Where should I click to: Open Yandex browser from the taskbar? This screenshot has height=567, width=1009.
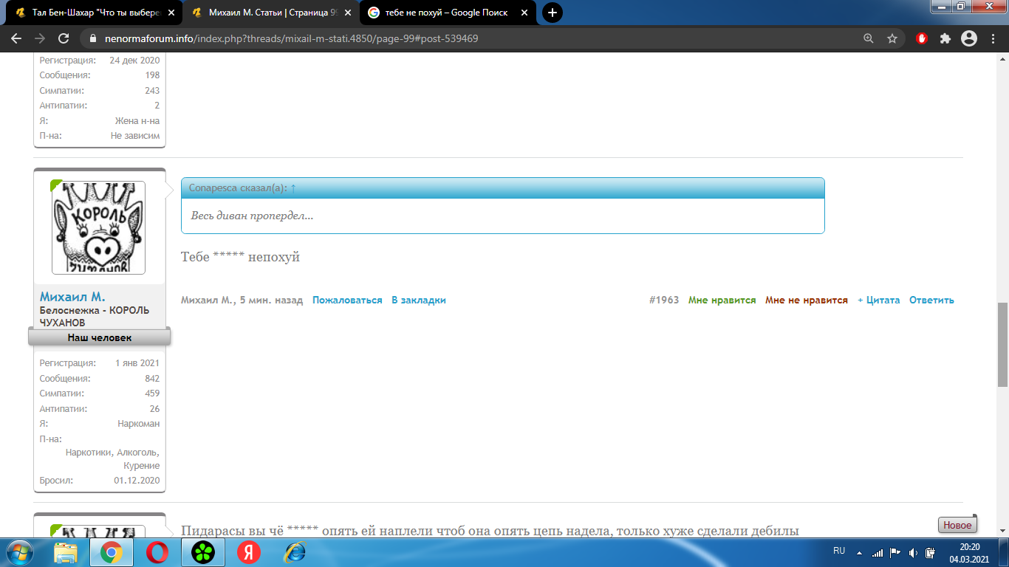248,551
